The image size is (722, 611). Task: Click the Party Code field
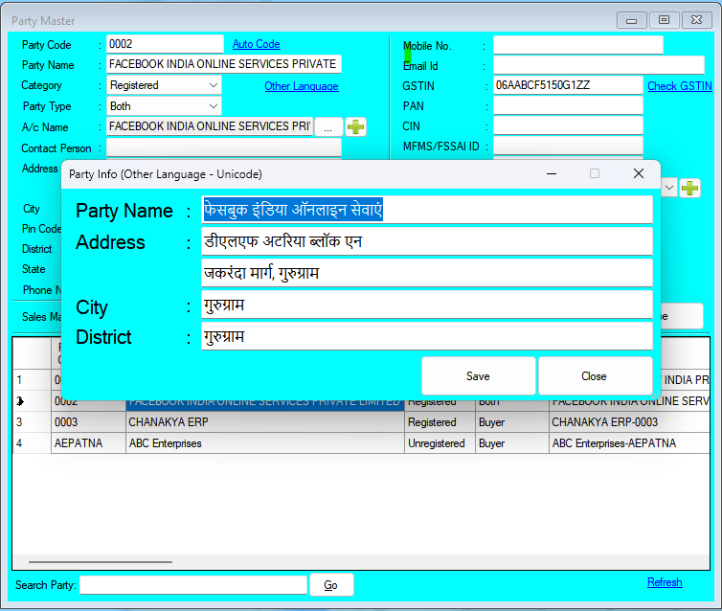[165, 44]
